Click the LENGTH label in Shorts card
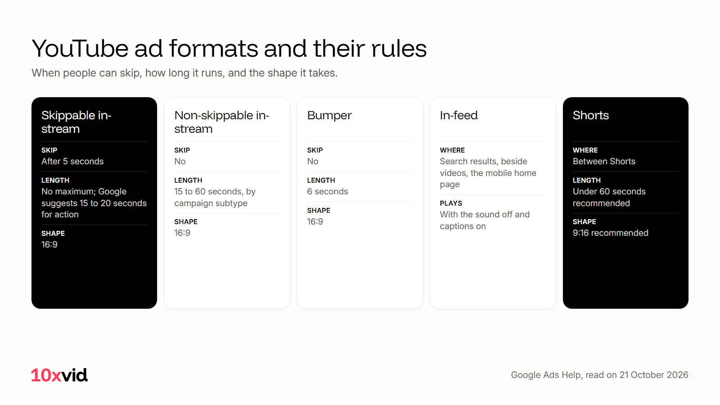The width and height of the screenshot is (720, 405). 587,180
